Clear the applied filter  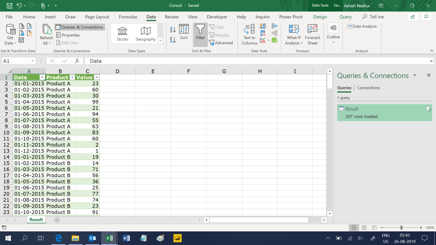tap(216, 27)
